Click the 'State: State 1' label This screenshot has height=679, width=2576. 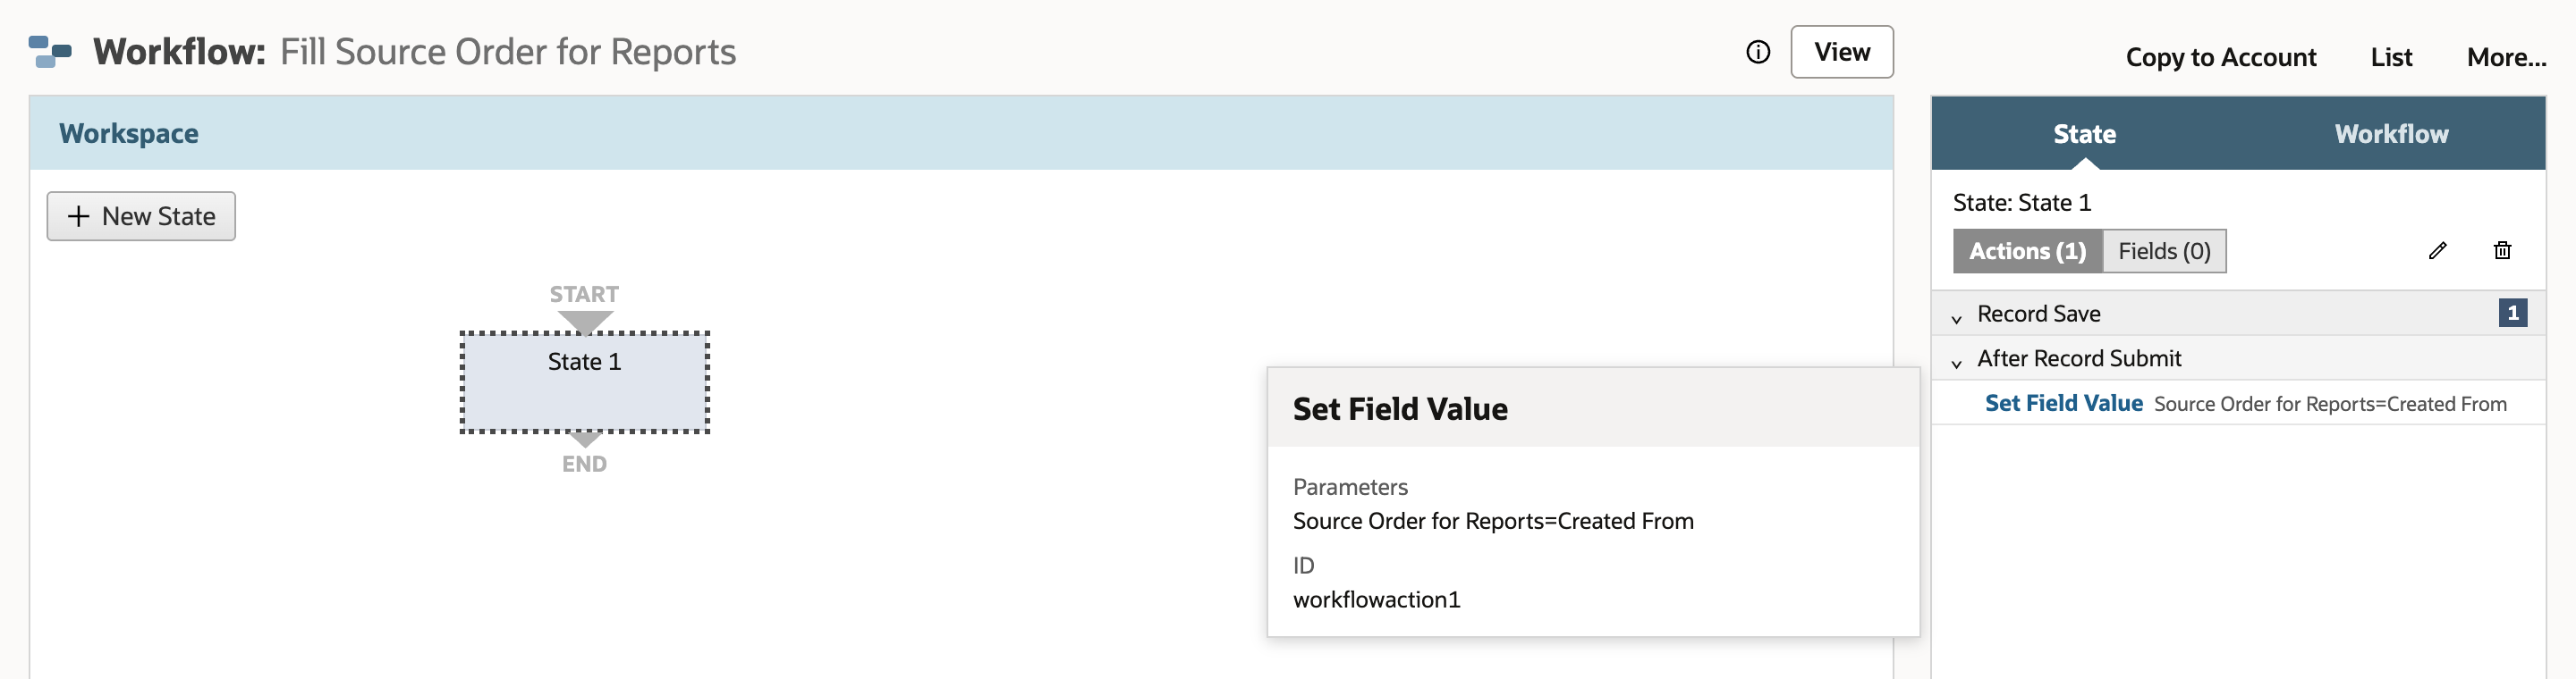click(x=2021, y=203)
